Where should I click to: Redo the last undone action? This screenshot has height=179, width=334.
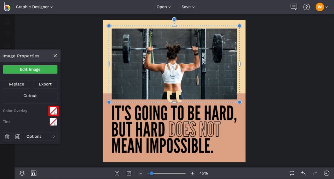[315, 173]
